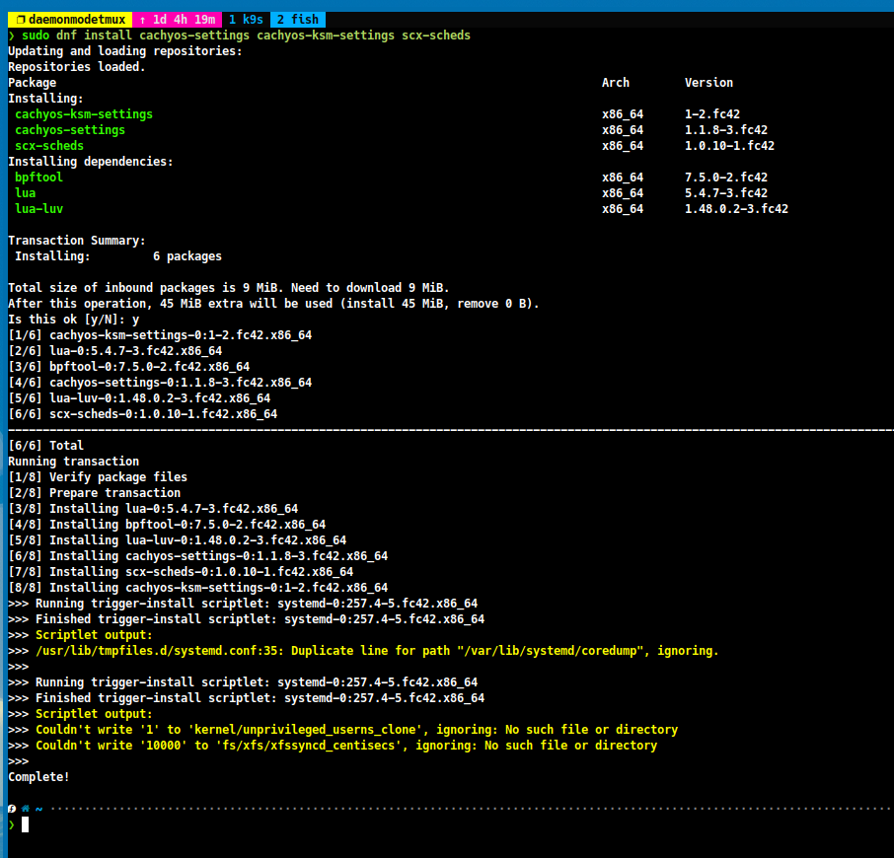This screenshot has height=858, width=894.
Task: Click version '1.0.10-1.fc42' in the table
Action: [730, 146]
